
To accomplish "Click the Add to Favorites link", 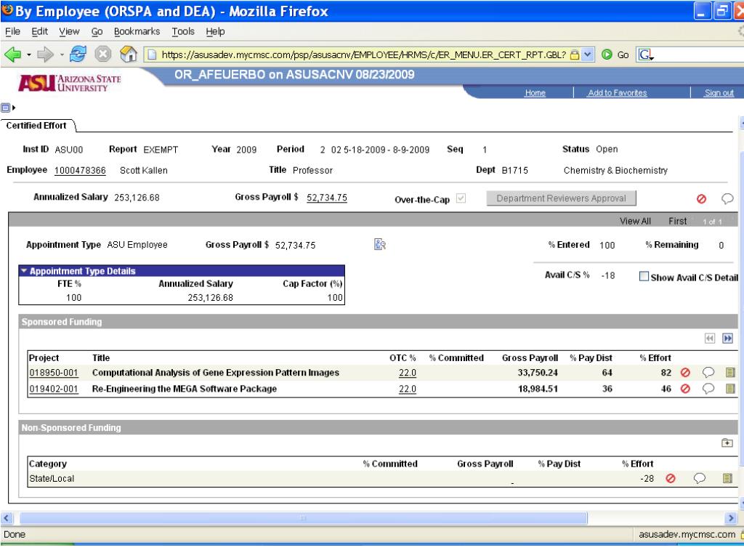I will click(618, 92).
